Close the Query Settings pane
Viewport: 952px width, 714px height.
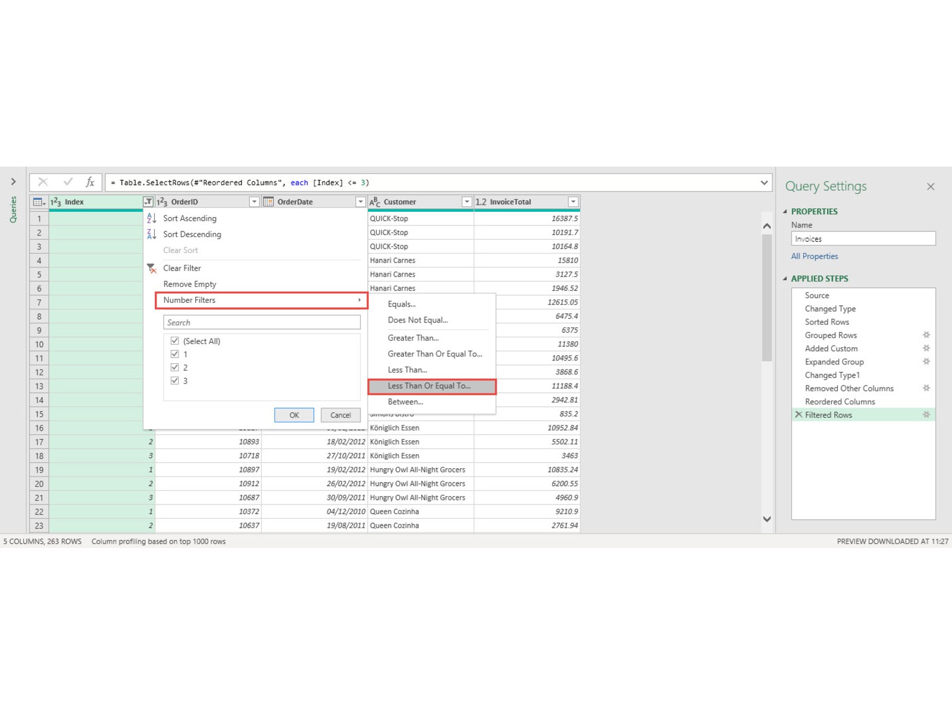pyautogui.click(x=931, y=187)
